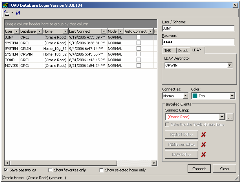This screenshot has height=183, width=241.
Task: Enable Show selected home only
Action: 101,170
